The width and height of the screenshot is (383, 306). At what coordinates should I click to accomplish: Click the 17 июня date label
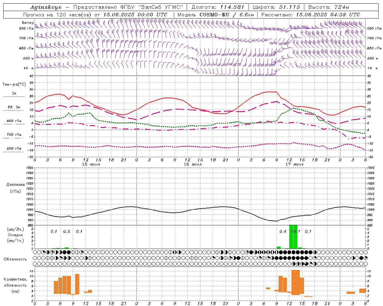pyautogui.click(x=294, y=164)
